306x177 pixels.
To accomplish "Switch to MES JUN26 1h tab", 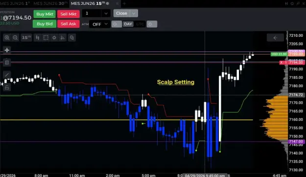I will pyautogui.click(x=15, y=3).
